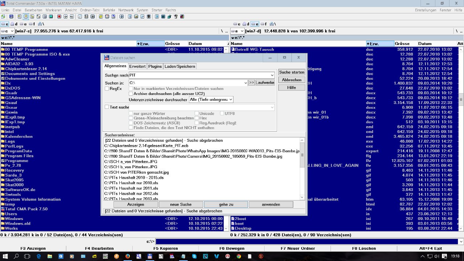Tick the Text suche checkbox
This screenshot has height=261, width=464.
[107, 107]
